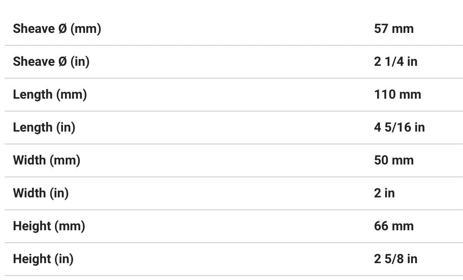Screen dimensions: 463x280
Task: Click the Sheave Ø (in) label
Action: point(51,62)
